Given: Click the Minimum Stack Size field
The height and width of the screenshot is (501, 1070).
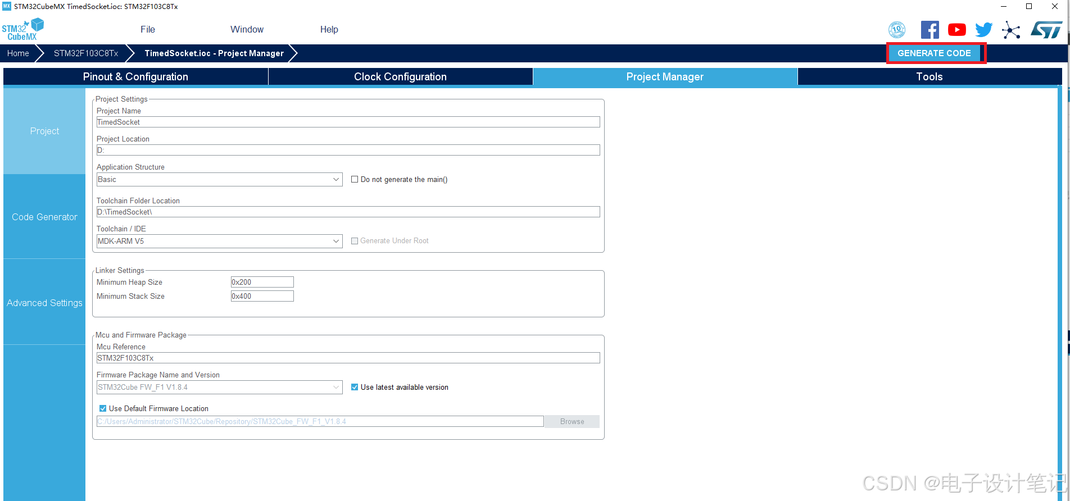Looking at the screenshot, I should 262,296.
